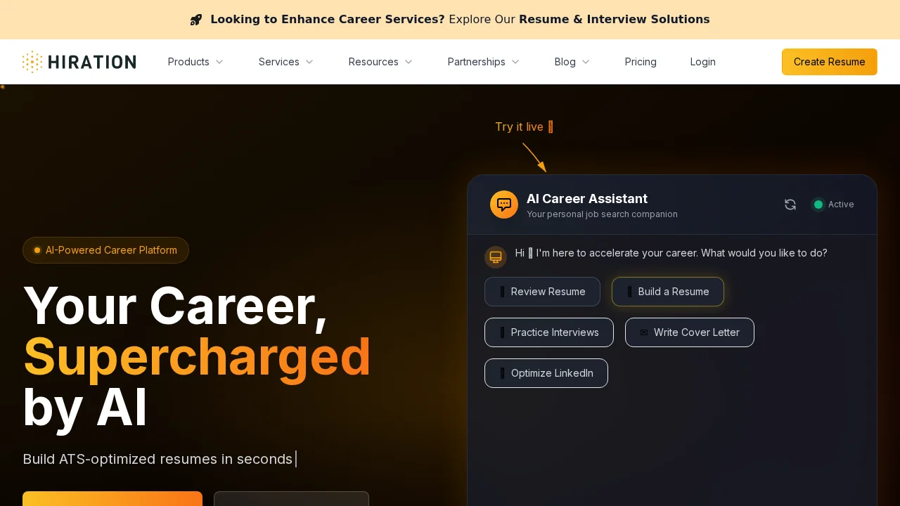Image resolution: width=900 pixels, height=506 pixels.
Task: Go to the Pricing page
Action: click(x=641, y=62)
